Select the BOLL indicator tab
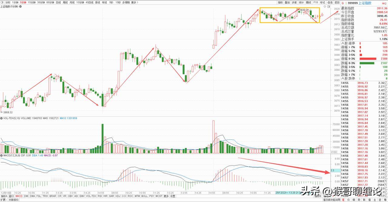This screenshot has width=388, height=202. 145,196
